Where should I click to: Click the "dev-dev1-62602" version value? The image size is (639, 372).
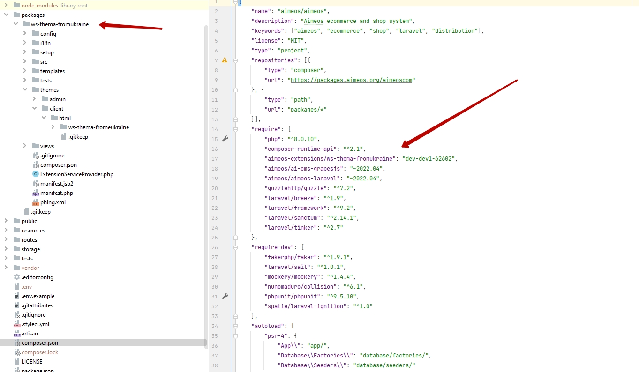[428, 159]
